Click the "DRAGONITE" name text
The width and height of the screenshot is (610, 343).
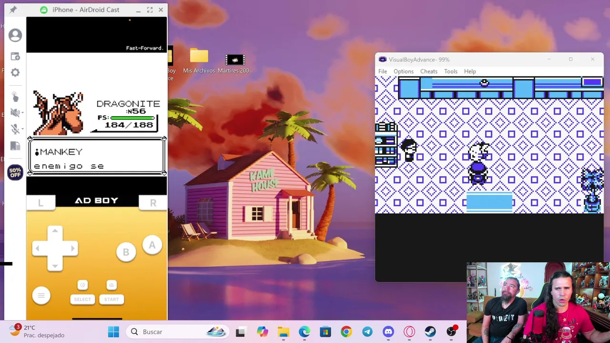[x=128, y=103]
